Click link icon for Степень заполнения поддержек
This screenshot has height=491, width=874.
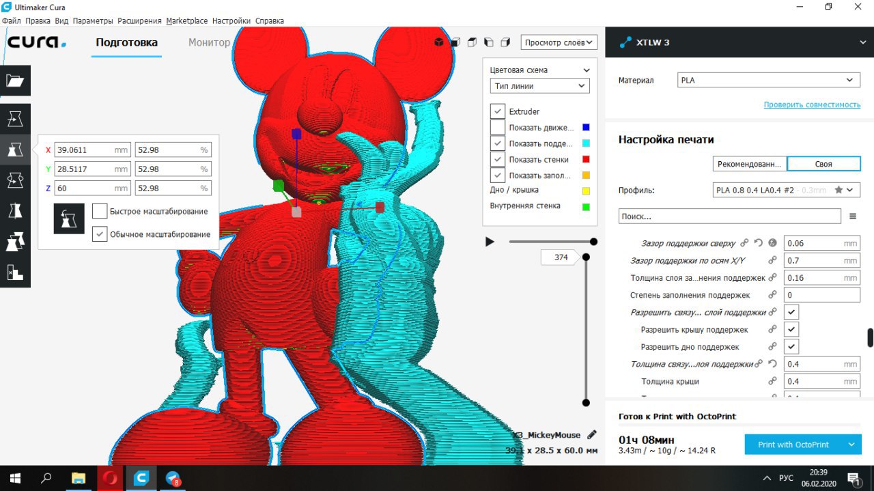(773, 295)
